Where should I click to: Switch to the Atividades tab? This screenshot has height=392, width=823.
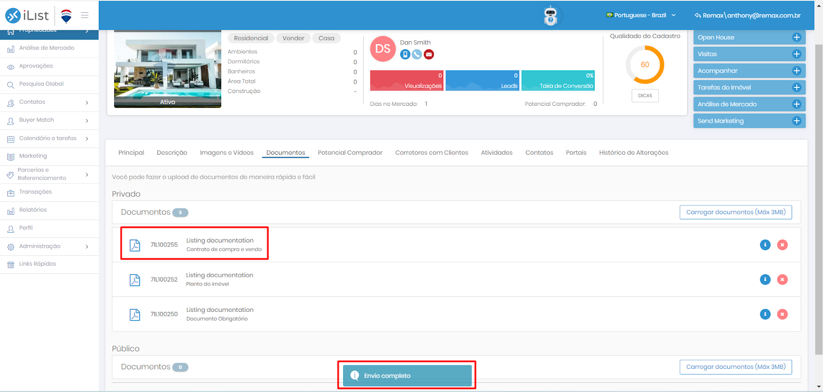click(497, 153)
